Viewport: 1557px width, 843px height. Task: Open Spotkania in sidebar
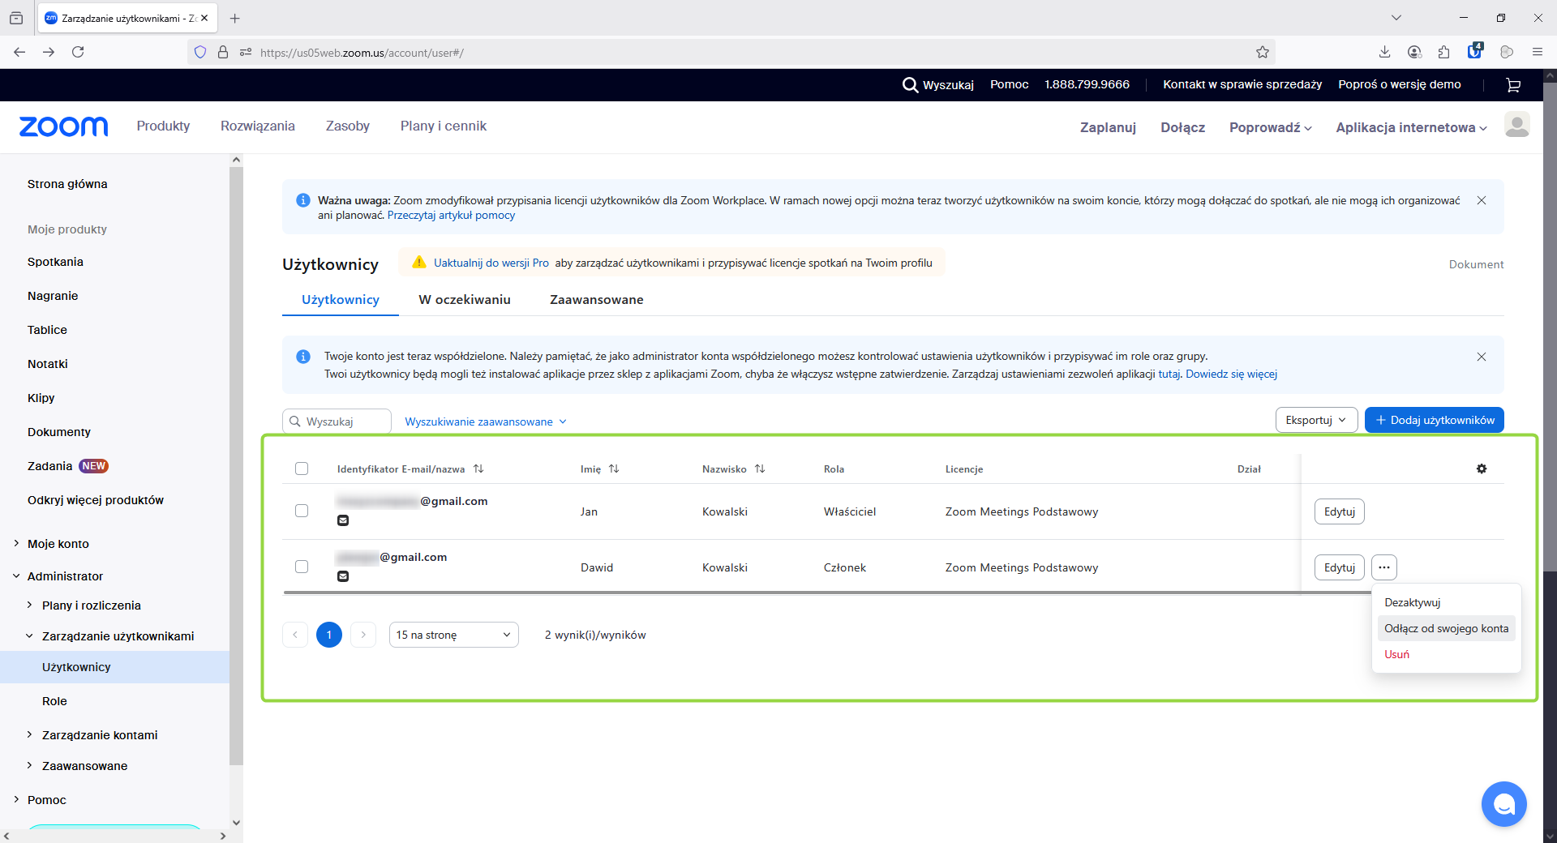(x=55, y=262)
